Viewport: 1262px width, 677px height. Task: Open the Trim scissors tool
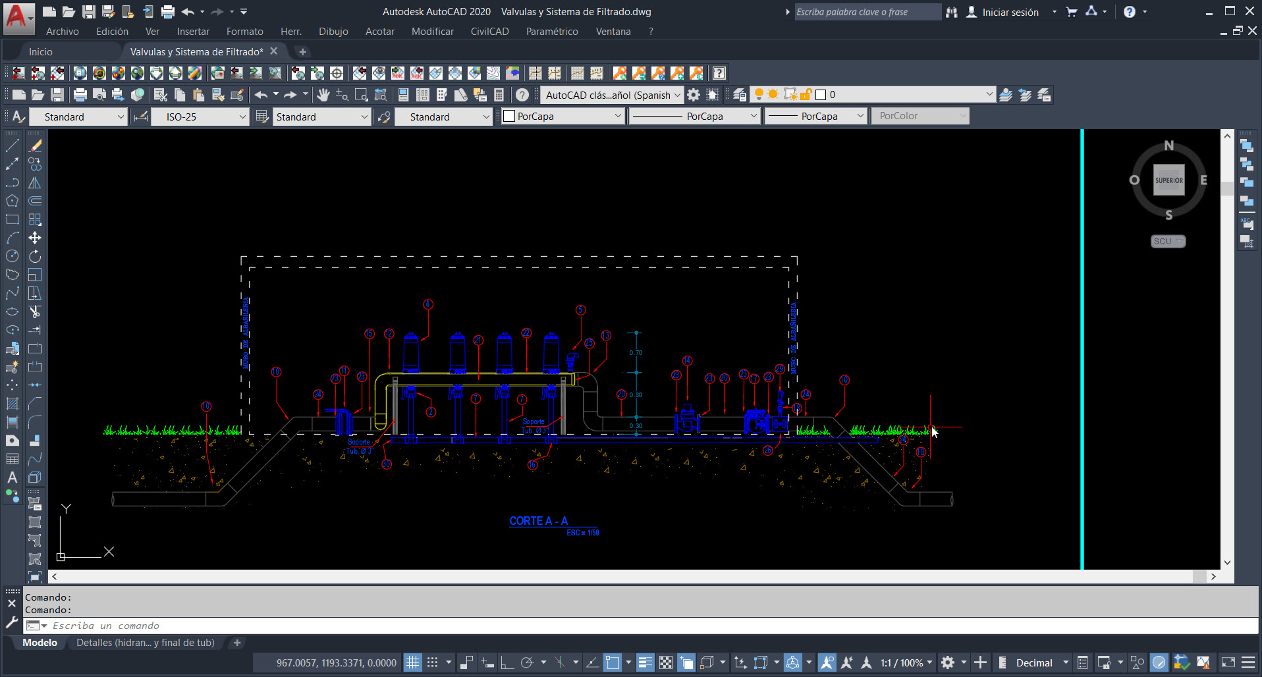pyautogui.click(x=34, y=313)
